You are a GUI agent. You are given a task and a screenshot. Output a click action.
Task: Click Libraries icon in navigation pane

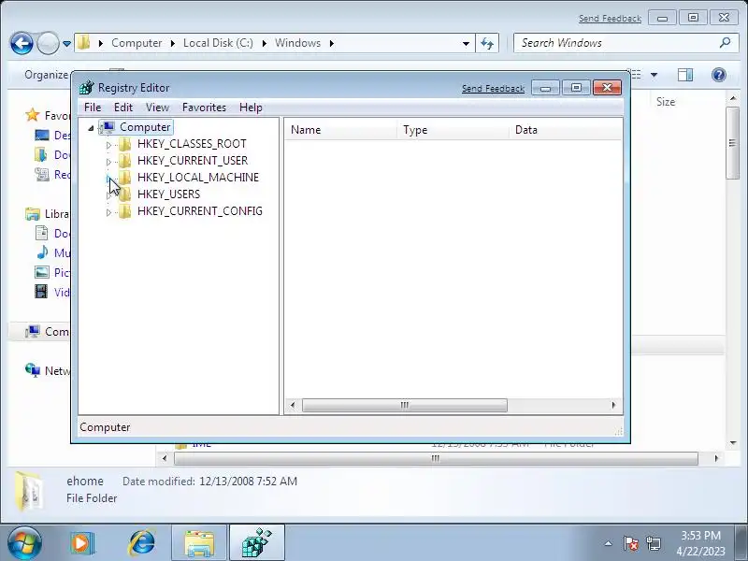point(33,214)
